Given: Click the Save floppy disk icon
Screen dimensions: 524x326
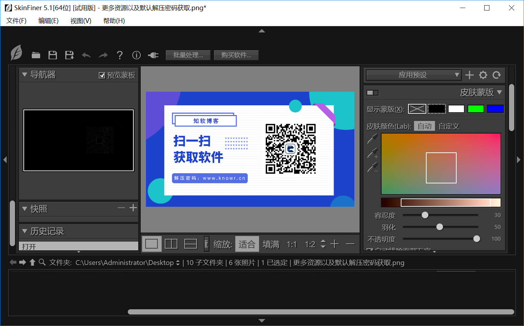Looking at the screenshot, I should pos(53,55).
